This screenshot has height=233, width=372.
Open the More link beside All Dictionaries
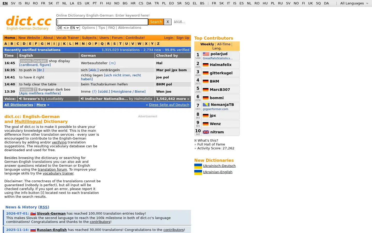(x=41, y=105)
